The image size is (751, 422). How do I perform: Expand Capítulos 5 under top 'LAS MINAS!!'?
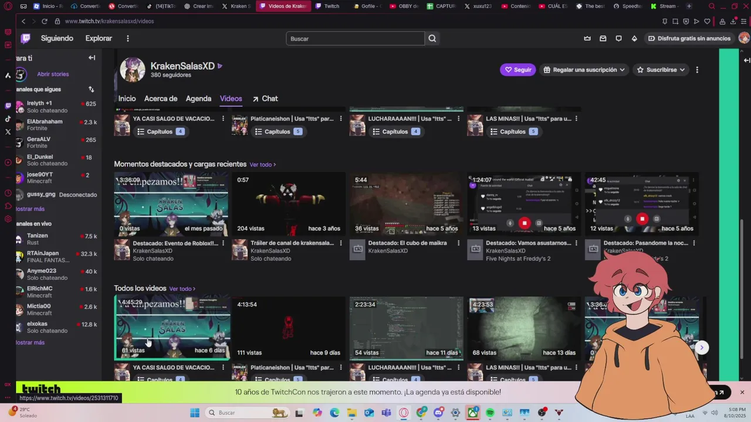pos(513,131)
